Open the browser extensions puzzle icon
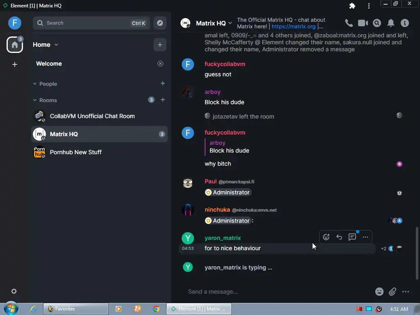Screen dimensions: 420x315 point(352,6)
